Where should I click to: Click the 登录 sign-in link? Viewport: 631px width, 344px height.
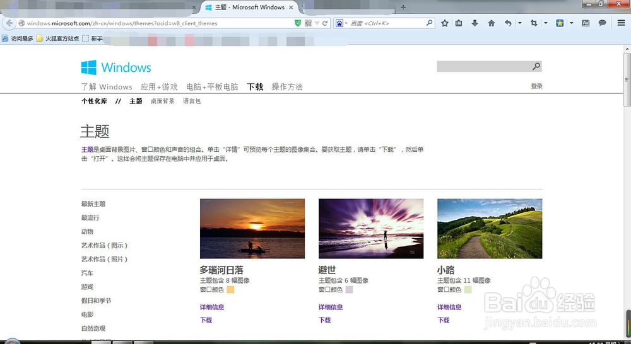point(536,86)
